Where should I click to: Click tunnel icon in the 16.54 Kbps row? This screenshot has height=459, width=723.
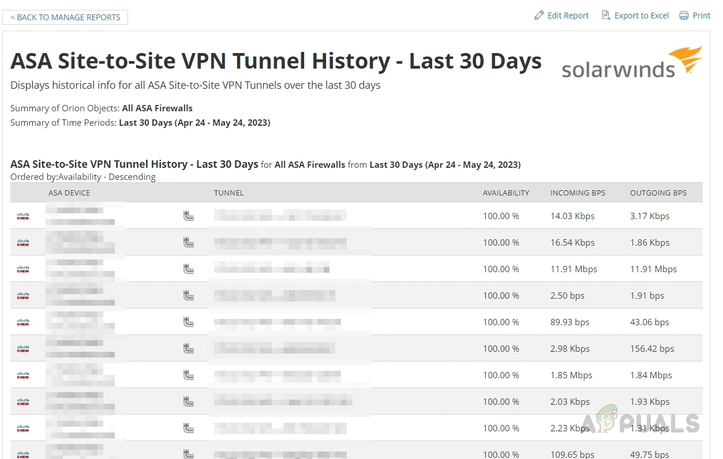pos(188,243)
